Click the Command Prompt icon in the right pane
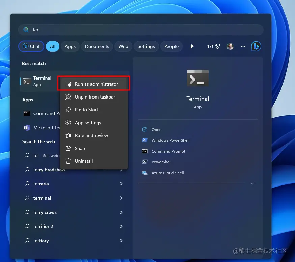Screen dimensions: 295x262 click(144, 151)
